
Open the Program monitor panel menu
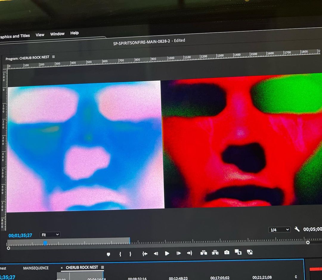pyautogui.click(x=53, y=57)
